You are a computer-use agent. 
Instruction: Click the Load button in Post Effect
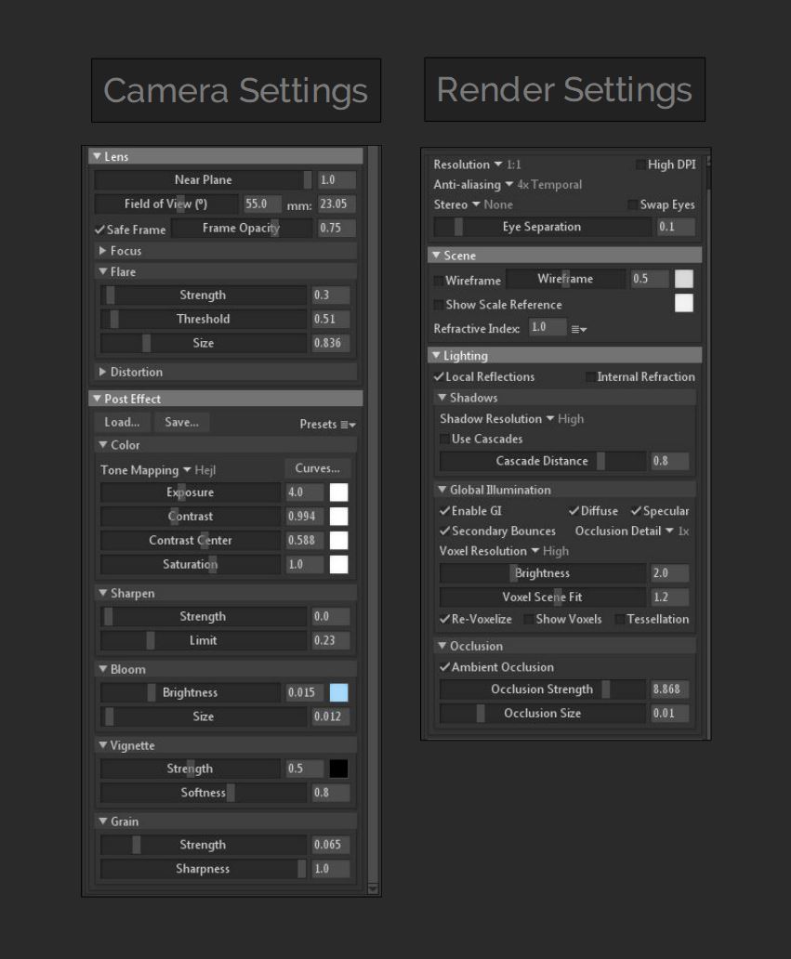point(122,423)
